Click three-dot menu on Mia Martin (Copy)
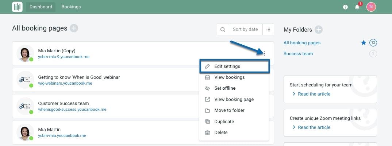392x146 pixels. click(264, 53)
